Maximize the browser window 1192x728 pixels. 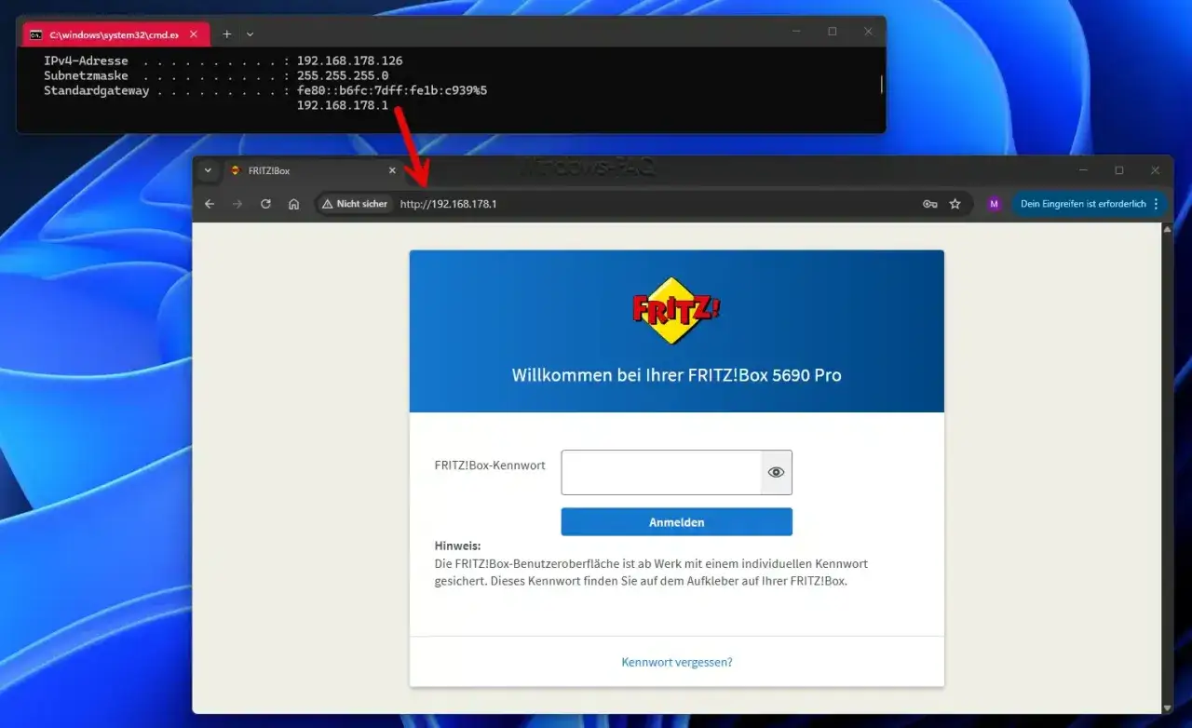1119,171
